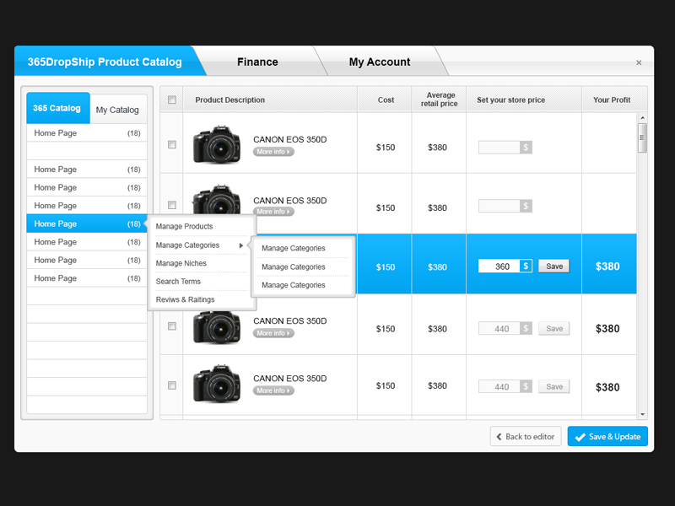Click the bold white $380 profit value
The width and height of the screenshot is (675, 506).
(607, 266)
